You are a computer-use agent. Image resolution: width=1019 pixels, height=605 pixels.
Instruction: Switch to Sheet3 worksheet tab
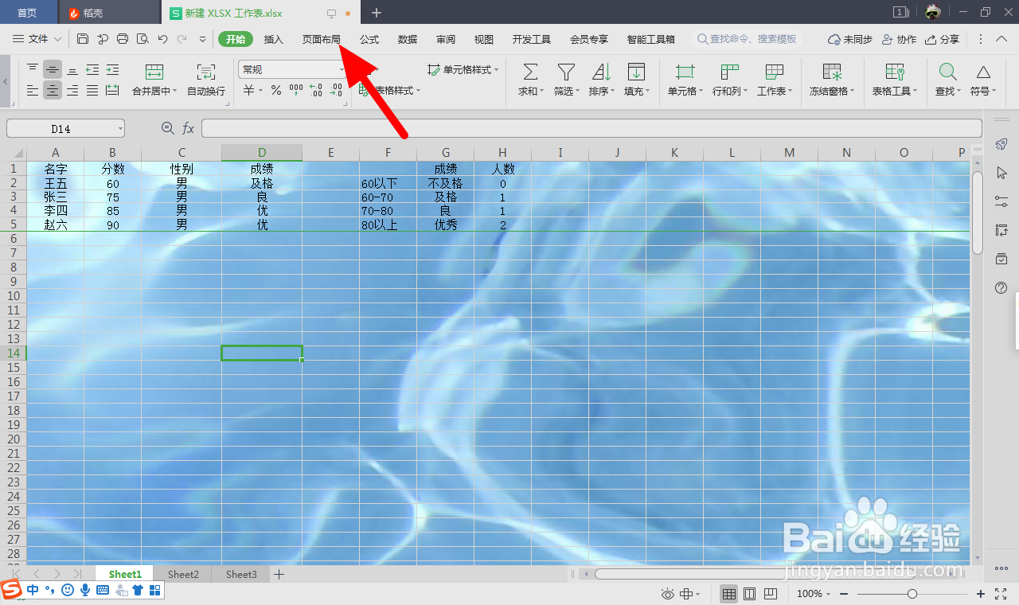click(x=241, y=574)
